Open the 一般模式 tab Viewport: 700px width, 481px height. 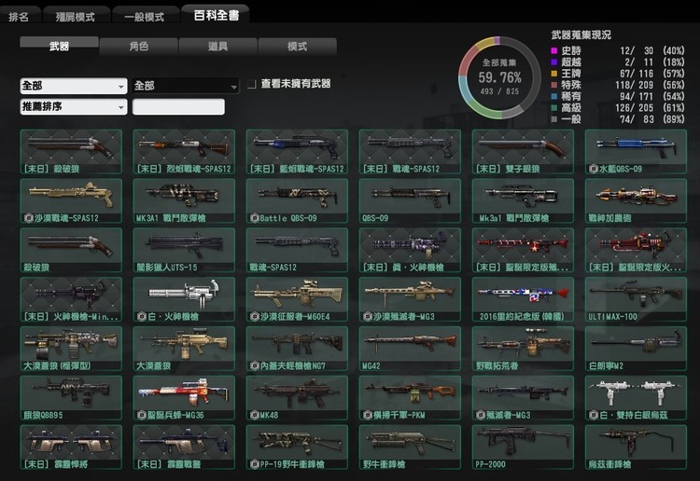pyautogui.click(x=144, y=17)
